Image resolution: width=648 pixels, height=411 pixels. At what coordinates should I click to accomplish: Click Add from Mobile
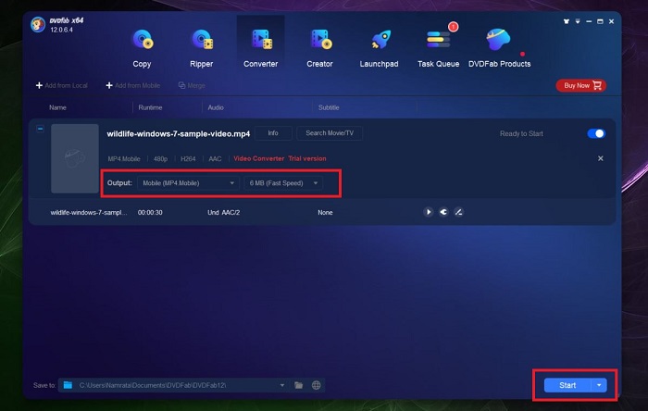click(x=132, y=85)
